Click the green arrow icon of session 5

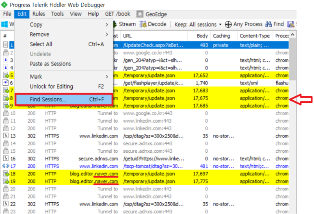click(6, 75)
